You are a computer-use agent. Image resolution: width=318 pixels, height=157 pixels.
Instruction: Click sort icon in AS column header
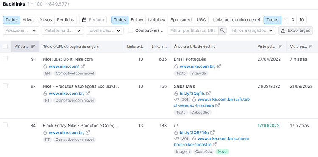pyautogui.click(x=33, y=47)
